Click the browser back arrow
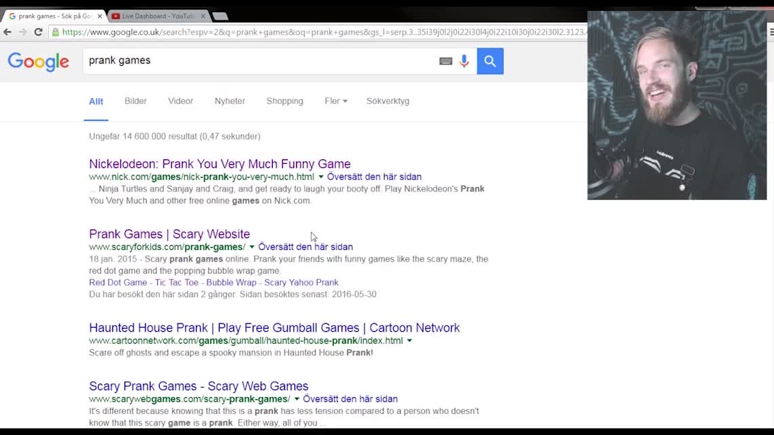This screenshot has height=435, width=774. (x=7, y=32)
